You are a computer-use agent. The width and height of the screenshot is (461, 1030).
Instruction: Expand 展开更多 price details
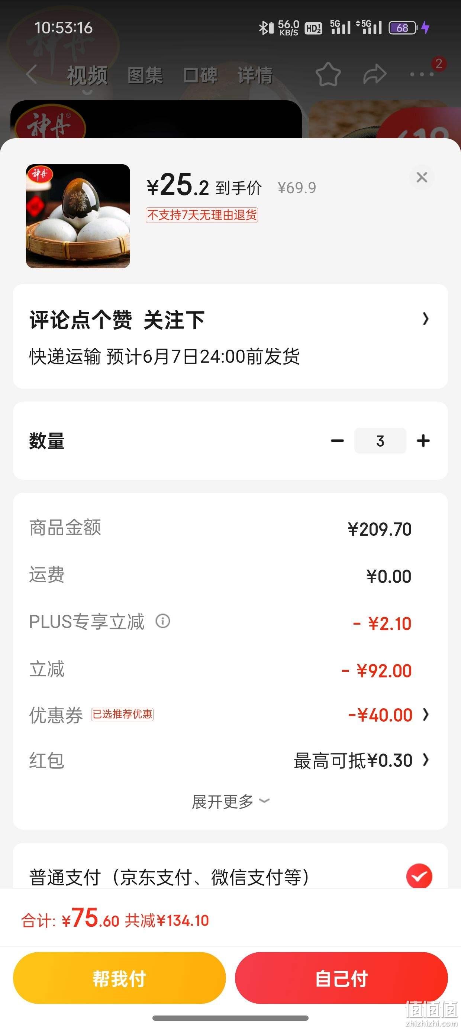coord(230,801)
